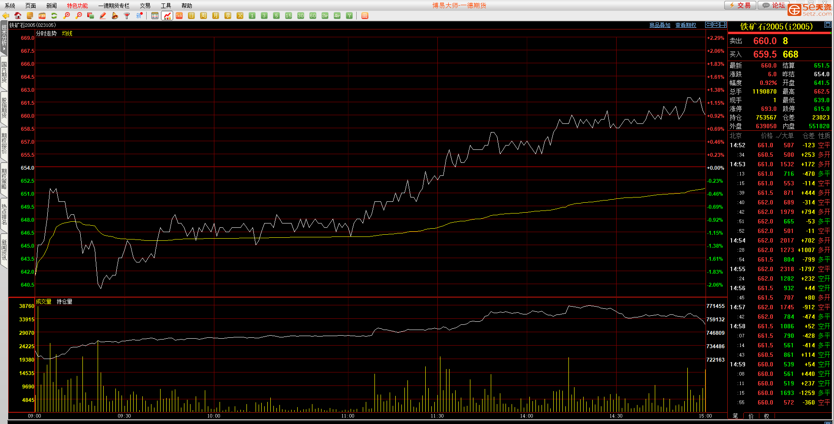The width and height of the screenshot is (834, 424).
Task: Select the red pencil drawing tool
Action: click(103, 16)
